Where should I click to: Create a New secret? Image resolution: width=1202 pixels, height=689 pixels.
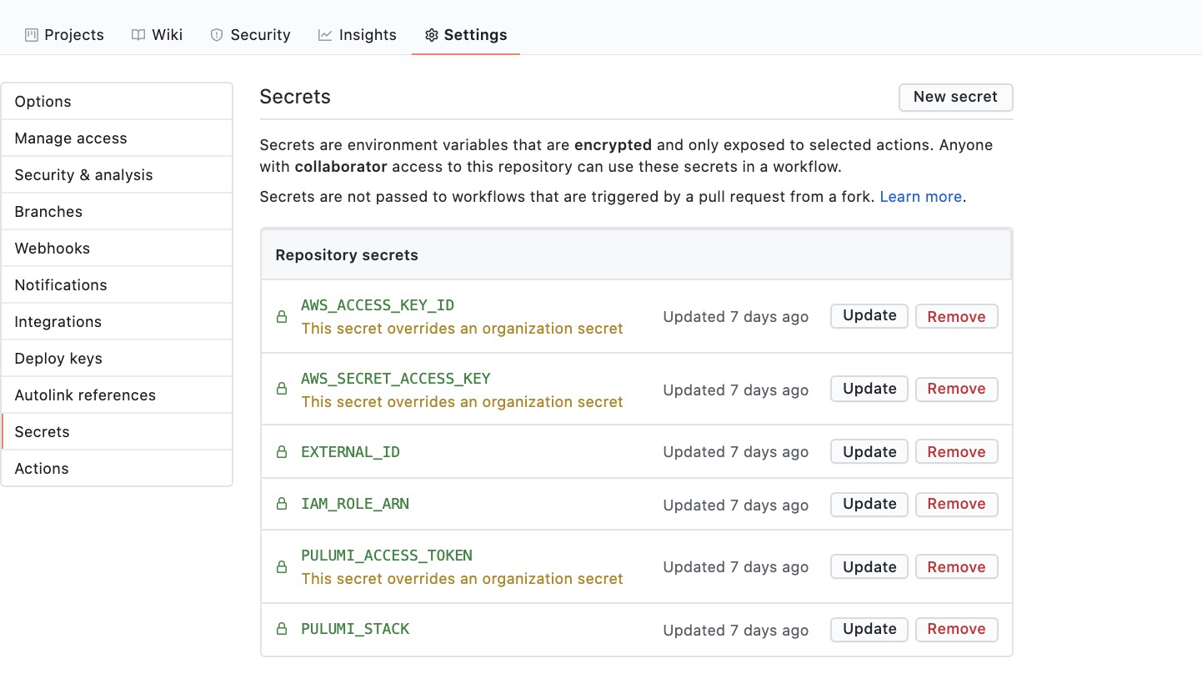[x=955, y=97]
